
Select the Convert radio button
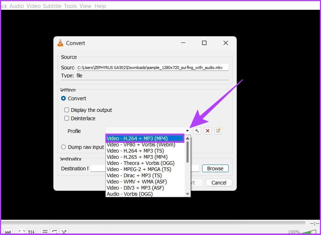64,98
